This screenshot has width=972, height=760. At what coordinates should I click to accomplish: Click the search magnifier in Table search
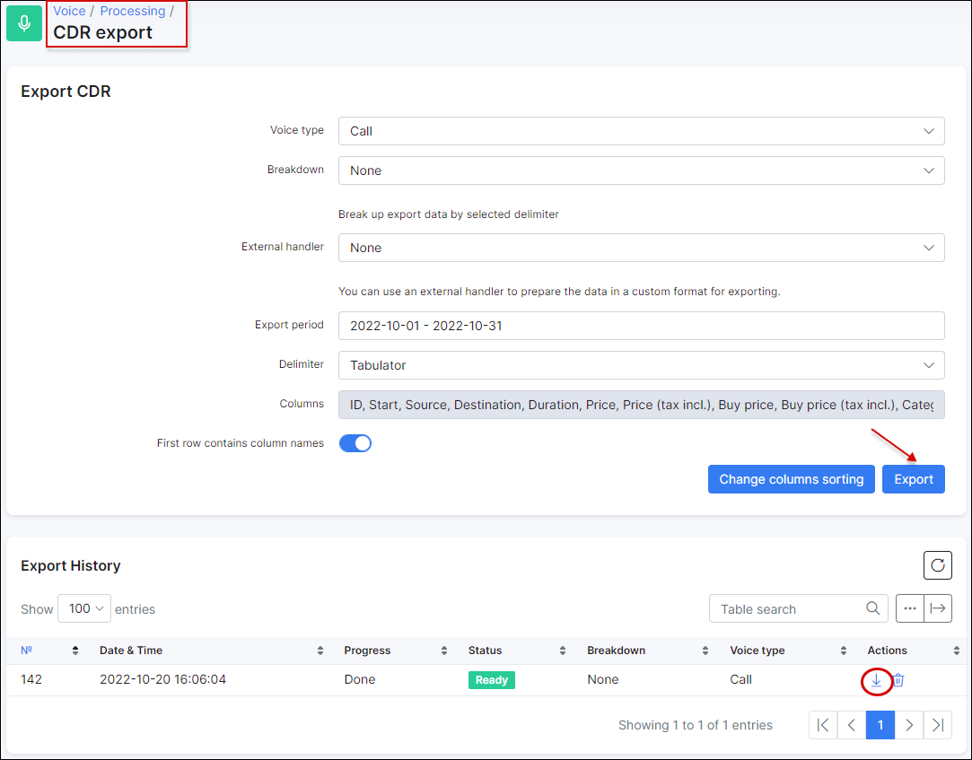(x=872, y=608)
